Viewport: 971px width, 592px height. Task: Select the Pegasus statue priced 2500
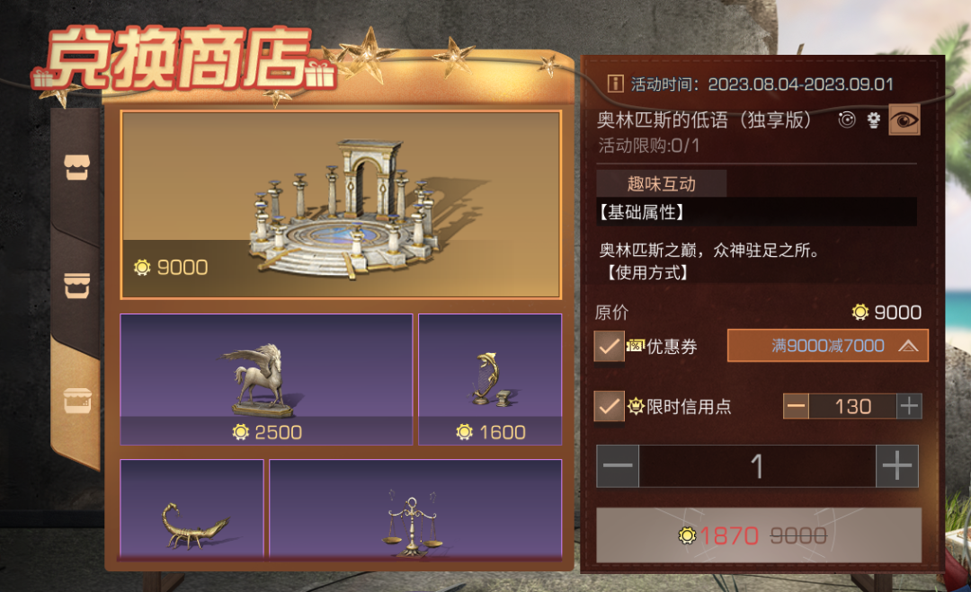(x=266, y=379)
